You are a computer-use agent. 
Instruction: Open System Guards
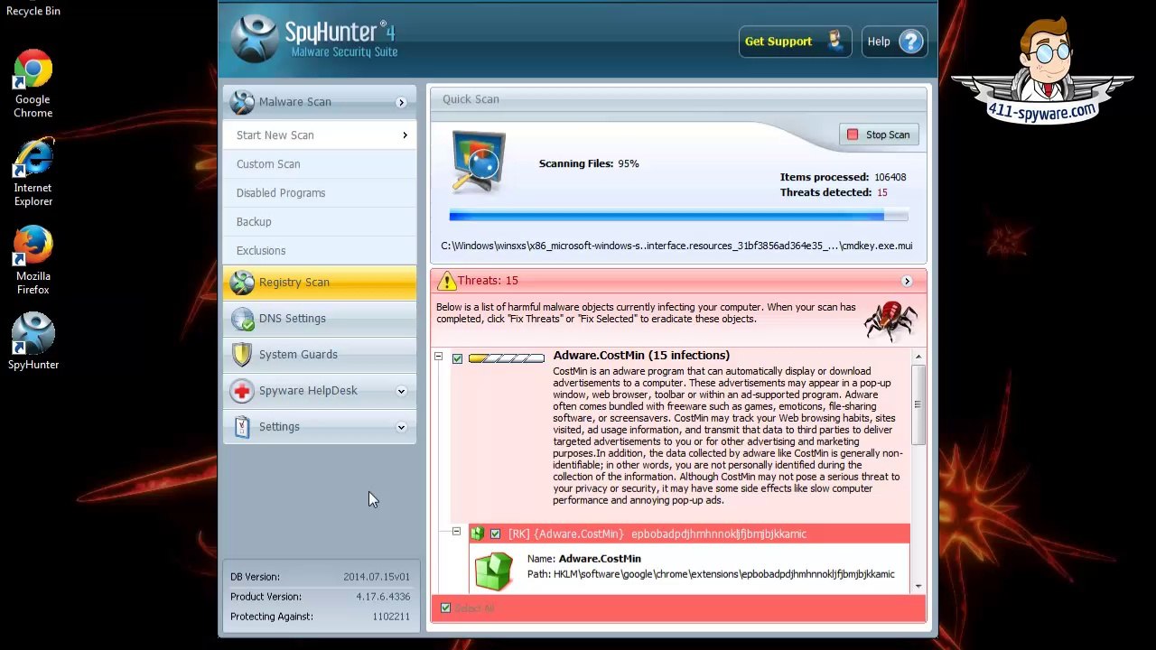point(320,355)
